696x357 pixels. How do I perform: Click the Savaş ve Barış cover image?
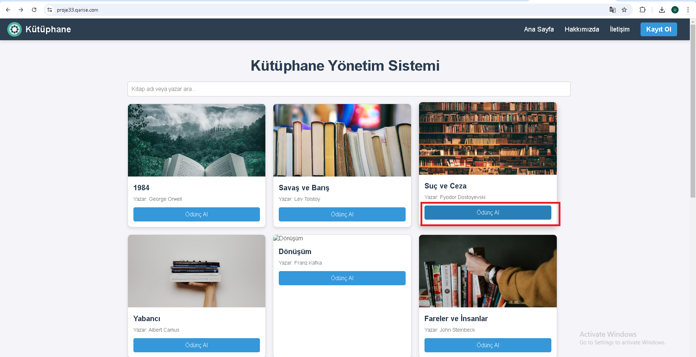click(342, 140)
